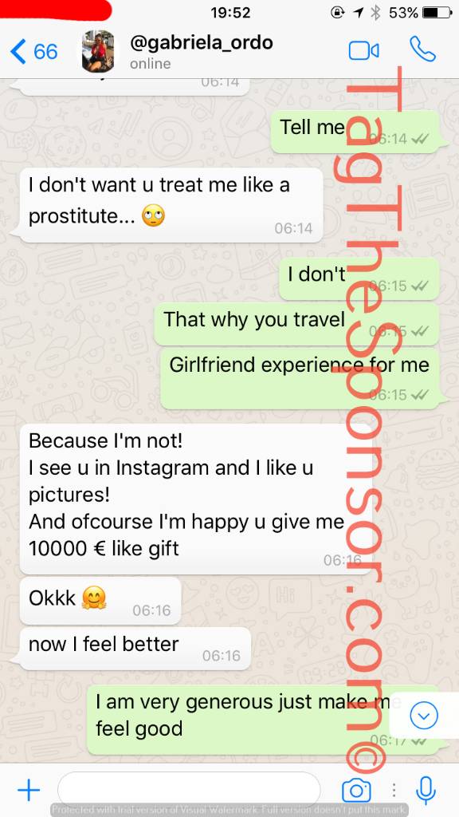Focus the message text input field
The image size is (459, 817).
189,791
